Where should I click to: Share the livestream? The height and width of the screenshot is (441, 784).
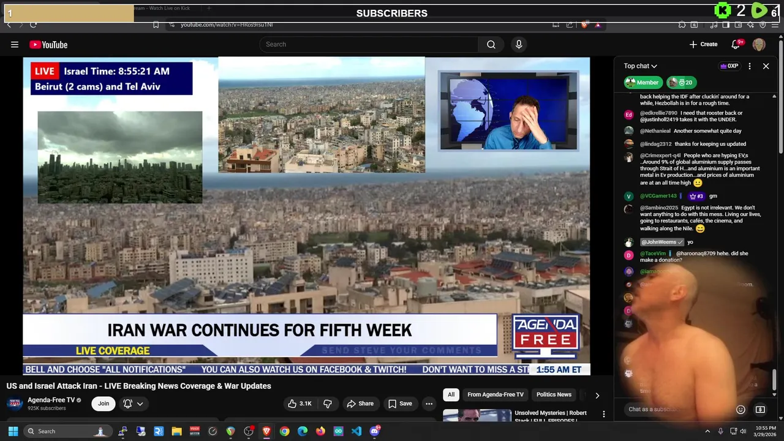(360, 404)
